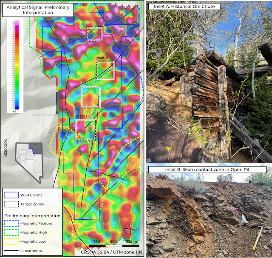Click the map scale bar

[114, 246]
